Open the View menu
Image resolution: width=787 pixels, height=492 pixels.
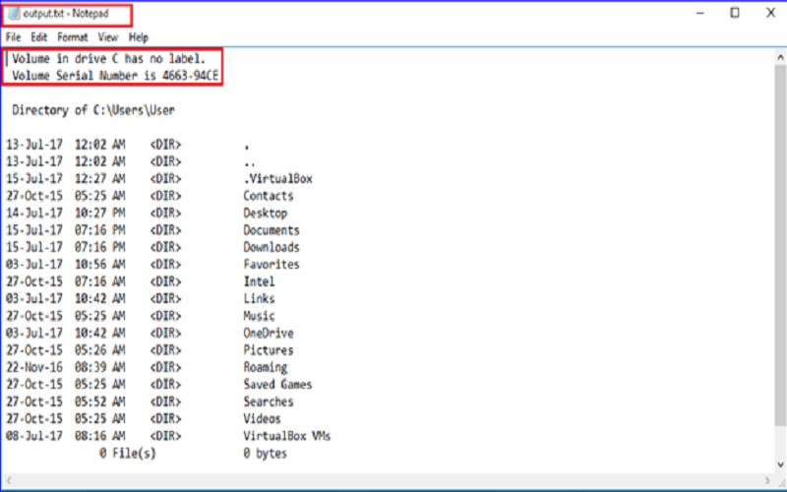click(x=107, y=37)
